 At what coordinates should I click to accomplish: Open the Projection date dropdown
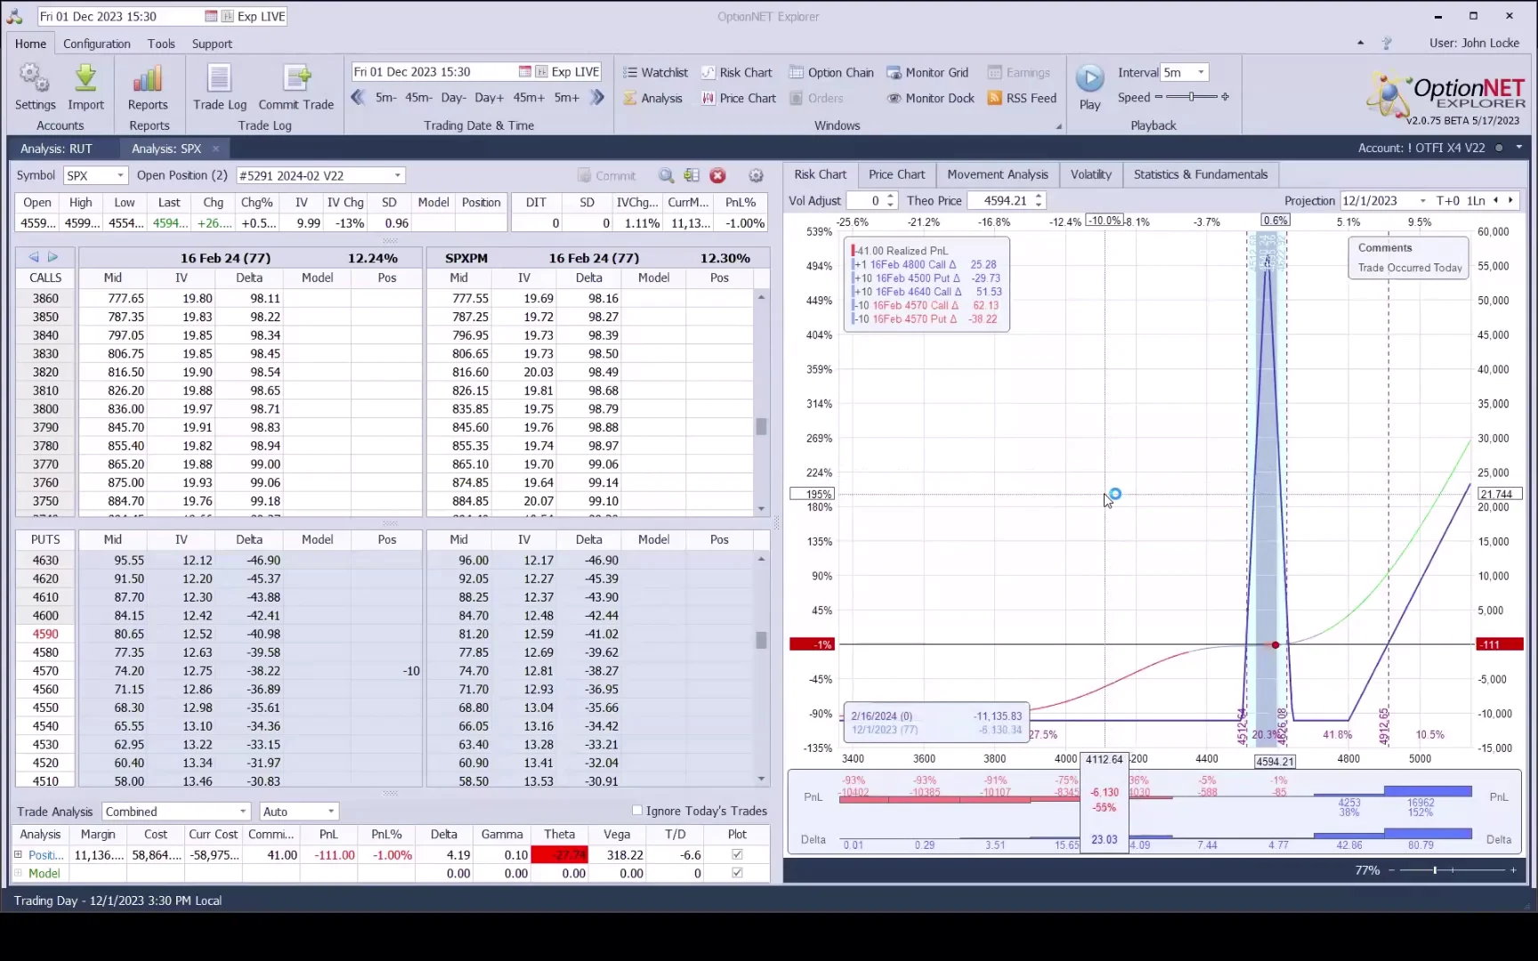click(x=1422, y=201)
